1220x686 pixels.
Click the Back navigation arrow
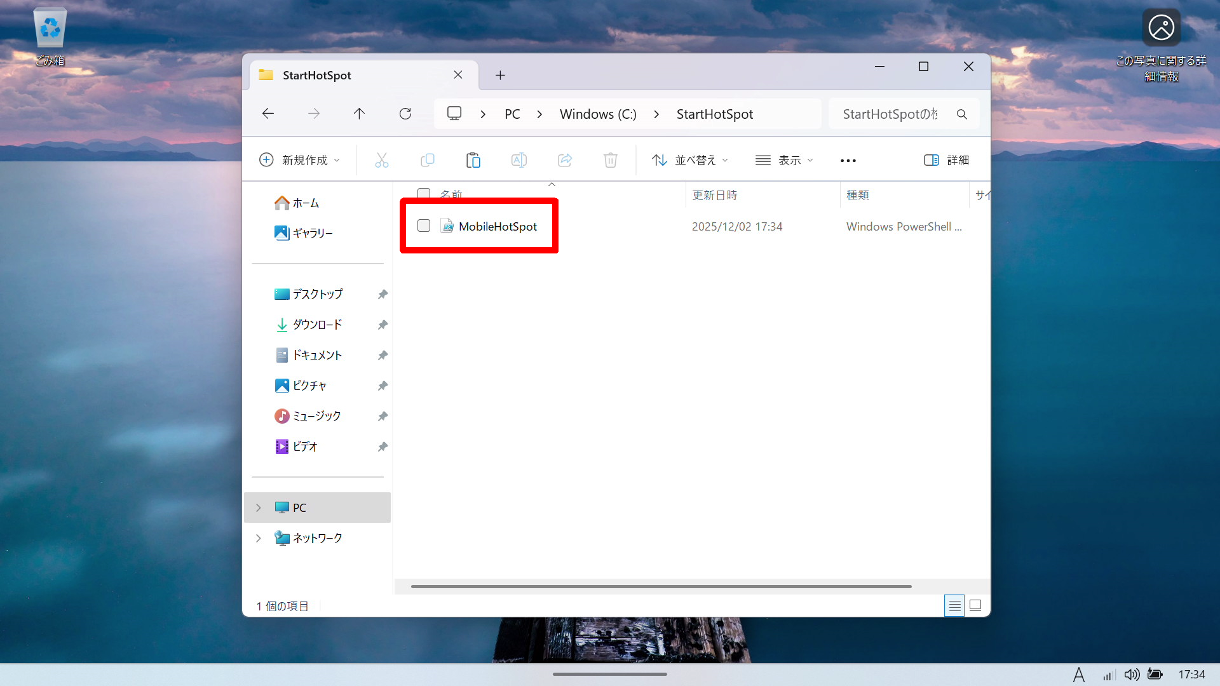(268, 114)
